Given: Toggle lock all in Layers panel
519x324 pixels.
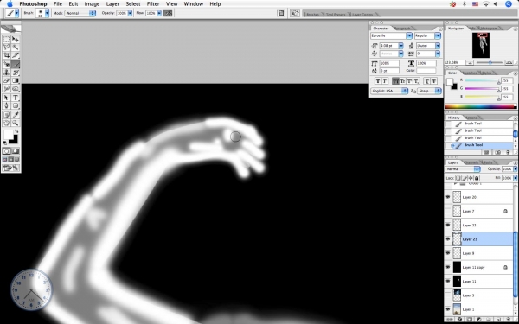Looking at the screenshot, I should pos(477,178).
